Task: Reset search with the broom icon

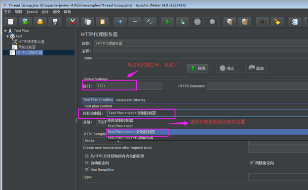Action: tap(277, 22)
